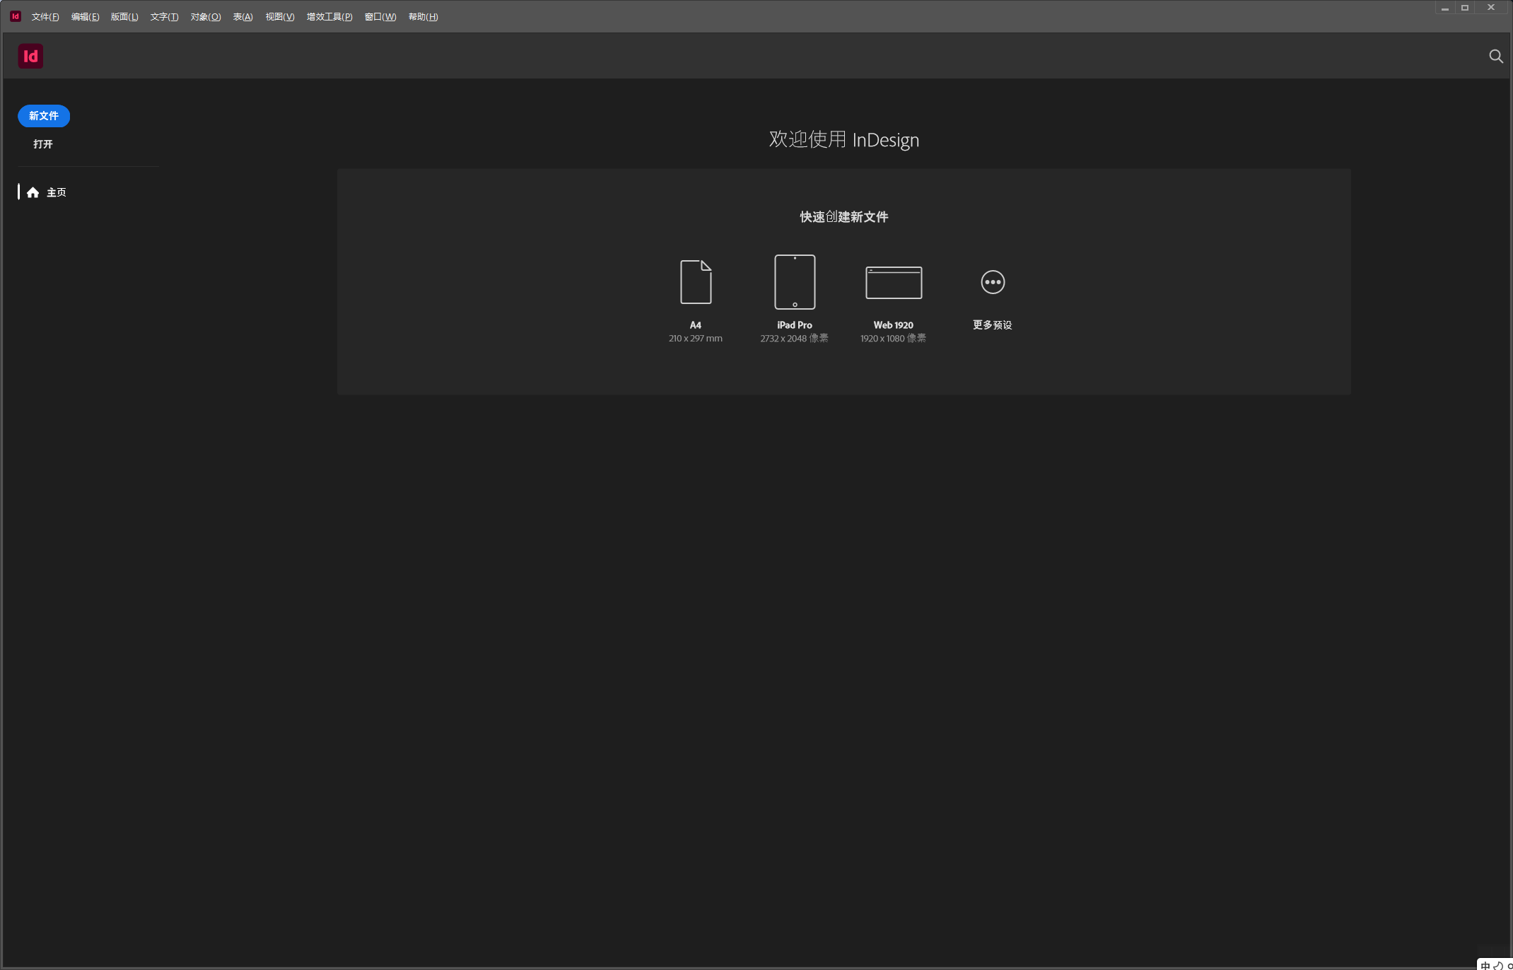Open the 文件(F) menu
The height and width of the screenshot is (970, 1513).
[45, 17]
